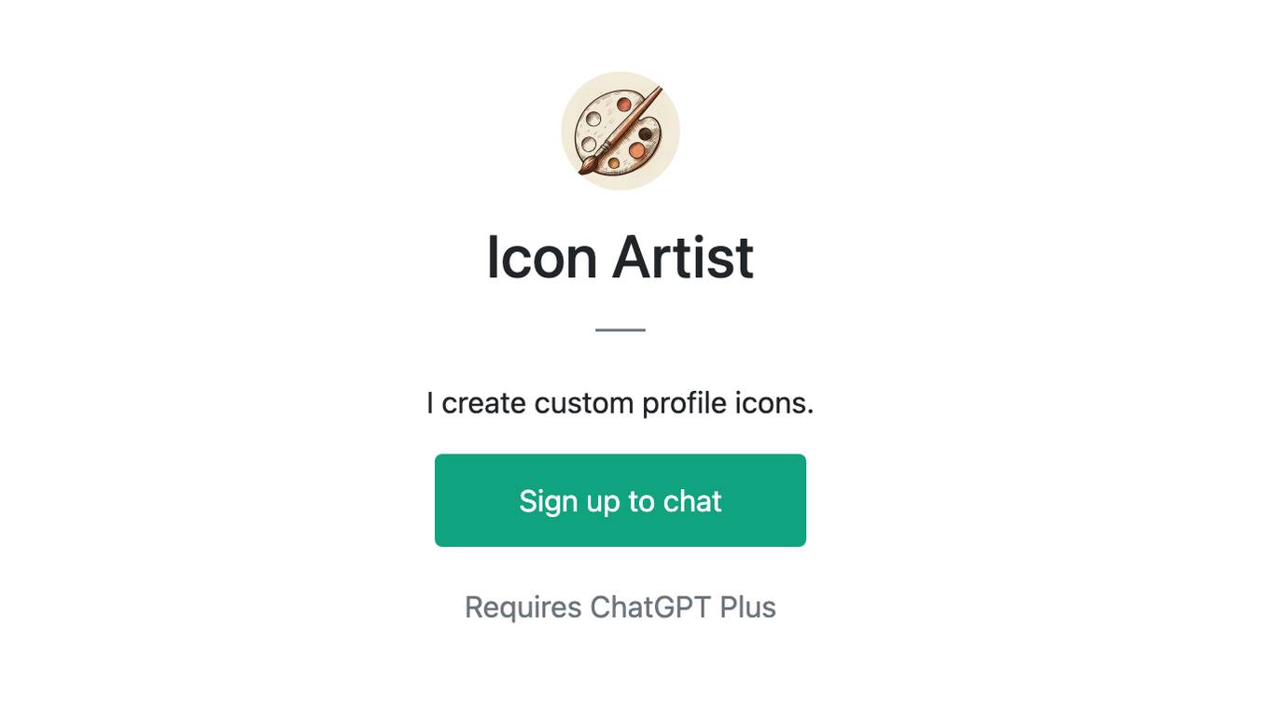The image size is (1269, 713).
Task: Click the small amber paint well at palette bottom
Action: 614,162
